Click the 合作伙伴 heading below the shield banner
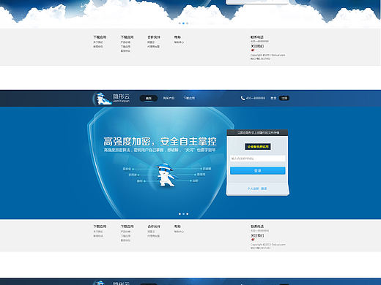 (x=154, y=227)
